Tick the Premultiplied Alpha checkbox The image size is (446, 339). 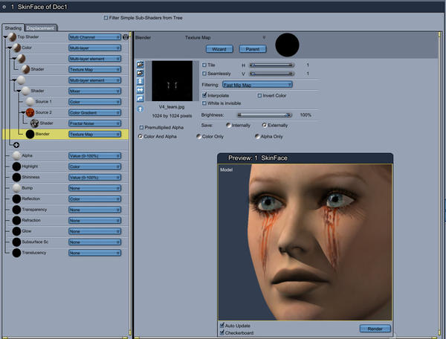pyautogui.click(x=141, y=127)
